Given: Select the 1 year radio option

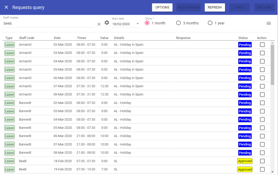Looking at the screenshot, I should (x=210, y=23).
